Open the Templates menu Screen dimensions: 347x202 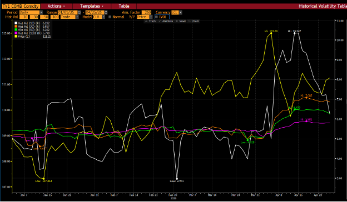pos(92,6)
